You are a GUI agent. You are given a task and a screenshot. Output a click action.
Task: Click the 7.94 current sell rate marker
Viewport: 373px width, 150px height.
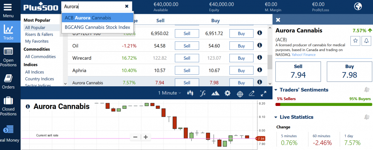260,139
